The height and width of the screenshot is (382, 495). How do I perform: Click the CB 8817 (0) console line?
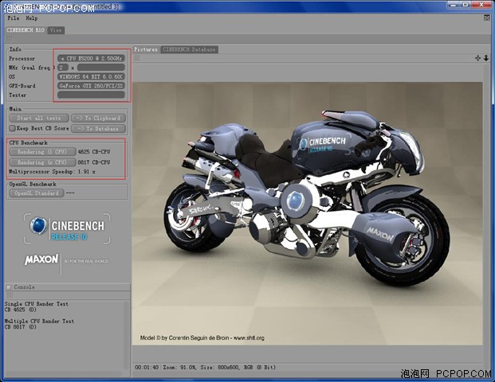21,327
